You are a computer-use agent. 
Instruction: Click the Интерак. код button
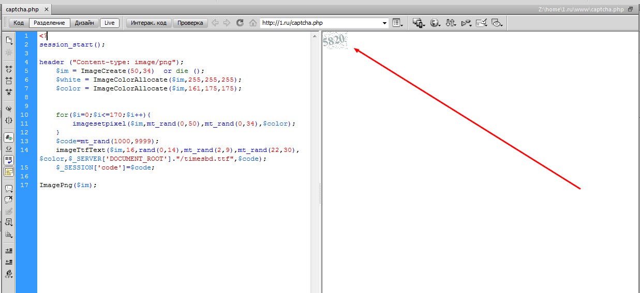[148, 23]
